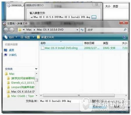Open the Views (视图) dropdown arrow

[x=33, y=37]
